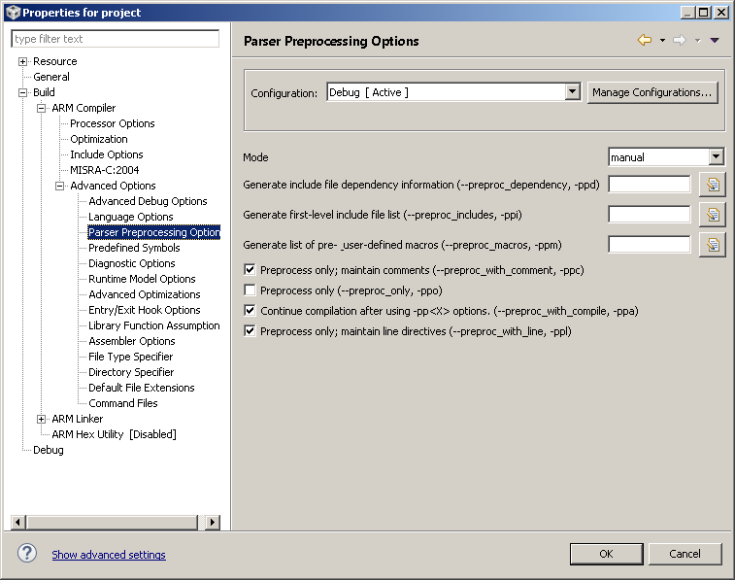Select Parser Preprocessing Options tree item
Screen dimensions: 735x580
click(154, 232)
